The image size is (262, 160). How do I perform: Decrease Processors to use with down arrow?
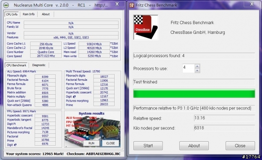coord(197,71)
